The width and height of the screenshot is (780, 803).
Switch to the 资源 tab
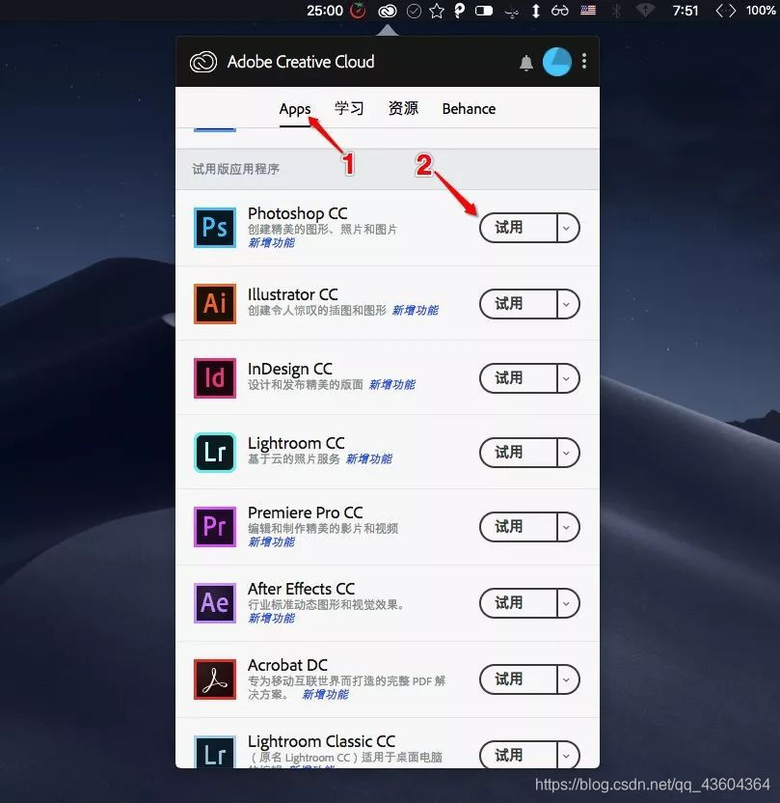403,108
